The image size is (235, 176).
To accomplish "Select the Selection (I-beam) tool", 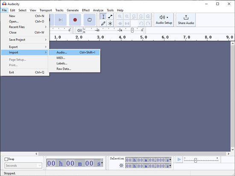I will click(103, 17).
